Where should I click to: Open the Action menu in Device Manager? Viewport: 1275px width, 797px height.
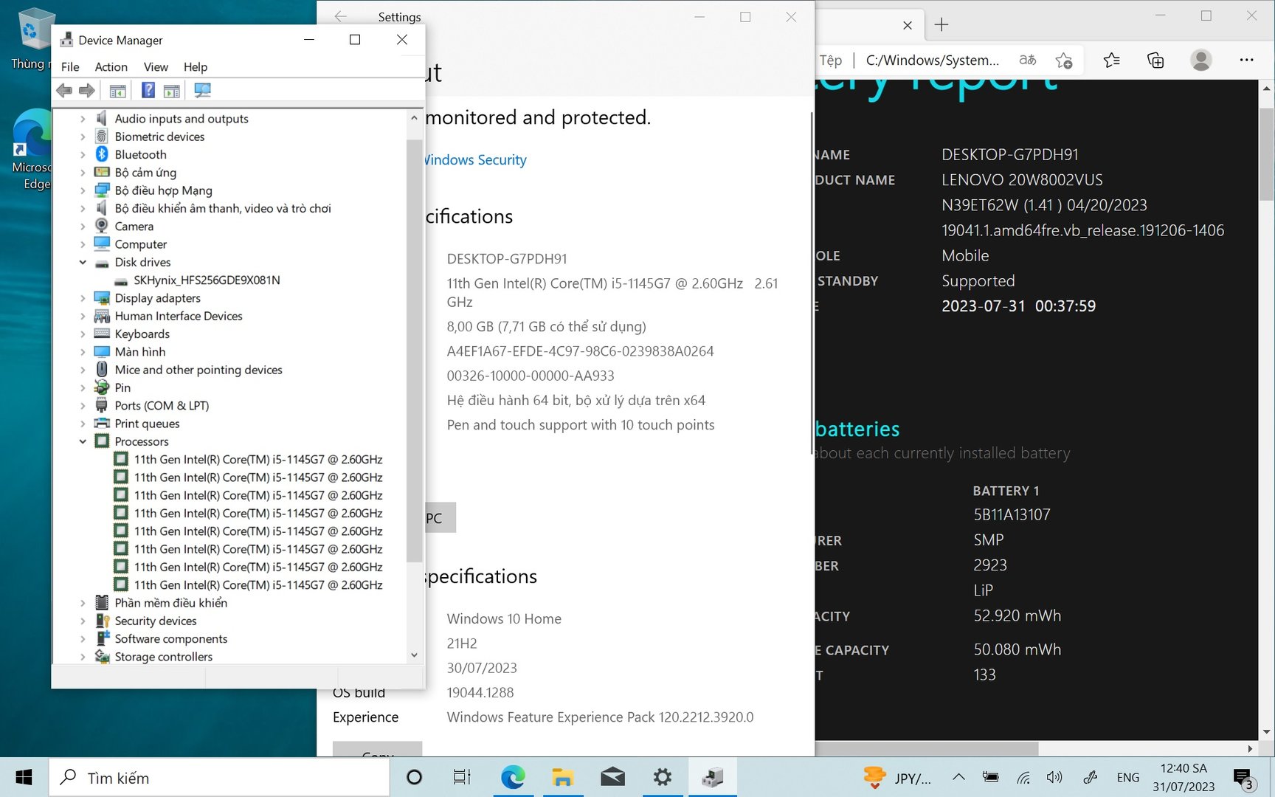111,66
